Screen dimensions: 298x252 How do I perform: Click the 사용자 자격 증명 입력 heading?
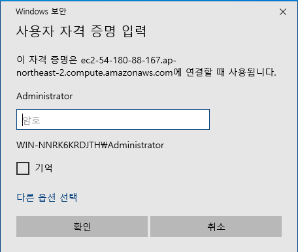point(81,31)
